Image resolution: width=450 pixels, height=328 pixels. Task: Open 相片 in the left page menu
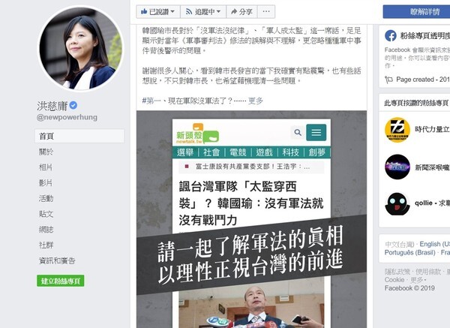click(46, 167)
